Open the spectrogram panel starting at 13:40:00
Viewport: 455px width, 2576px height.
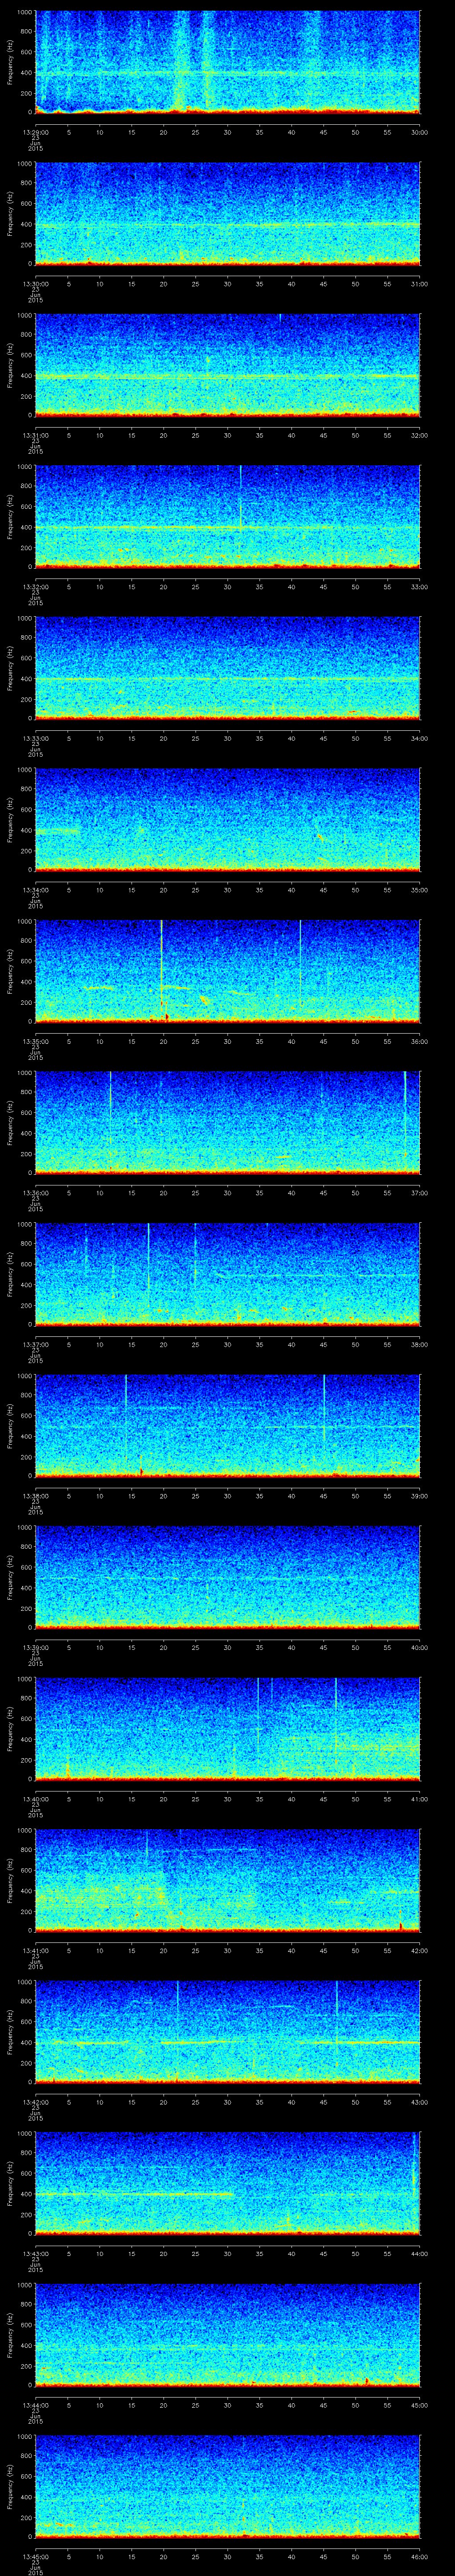228,1729
